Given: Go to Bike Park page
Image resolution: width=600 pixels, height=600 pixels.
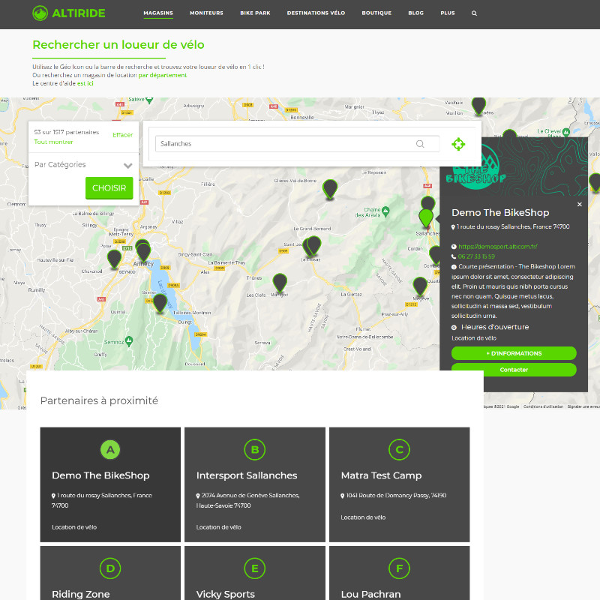Looking at the screenshot, I should (255, 13).
